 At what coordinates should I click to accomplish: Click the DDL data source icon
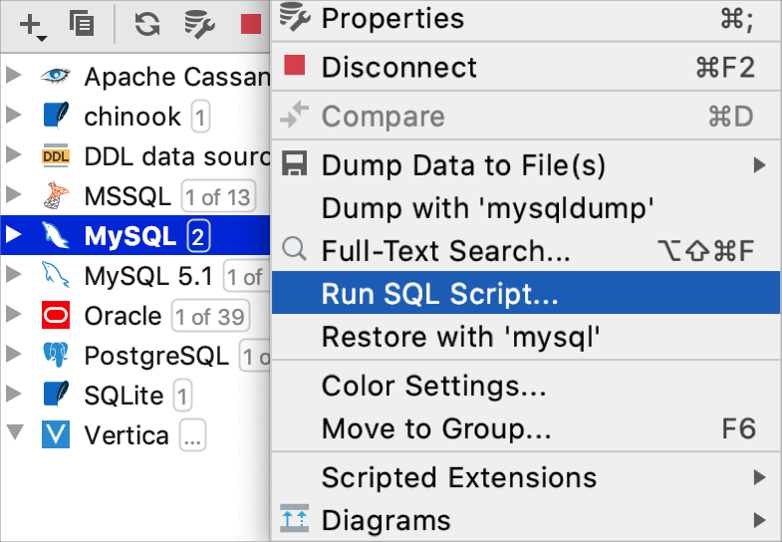pos(56,156)
